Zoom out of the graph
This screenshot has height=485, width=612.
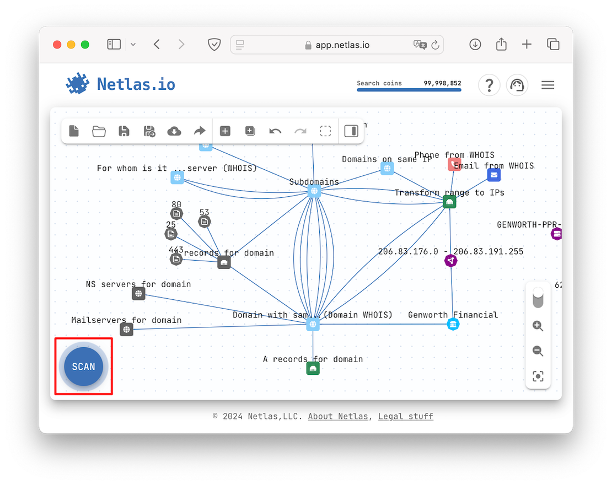tap(538, 351)
